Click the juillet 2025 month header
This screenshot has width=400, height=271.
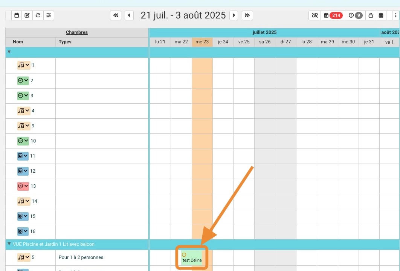[264, 32]
